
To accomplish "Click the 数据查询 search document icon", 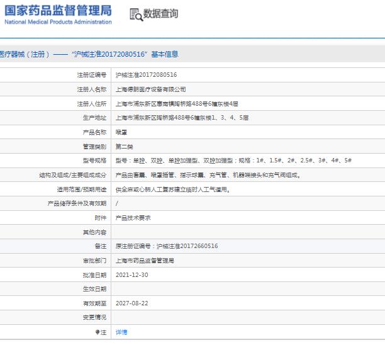I will [135, 14].
